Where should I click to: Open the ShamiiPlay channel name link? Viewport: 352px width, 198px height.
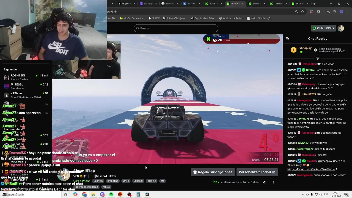point(84,171)
